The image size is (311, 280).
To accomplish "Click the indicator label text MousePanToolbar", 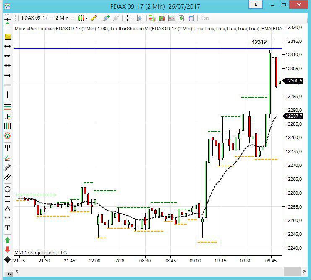I will pyautogui.click(x=34, y=29).
